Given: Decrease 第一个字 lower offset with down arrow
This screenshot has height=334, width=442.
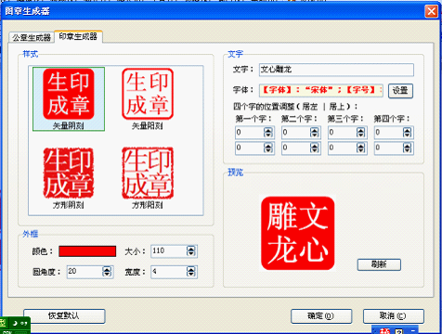Looking at the screenshot, I should (268, 150).
